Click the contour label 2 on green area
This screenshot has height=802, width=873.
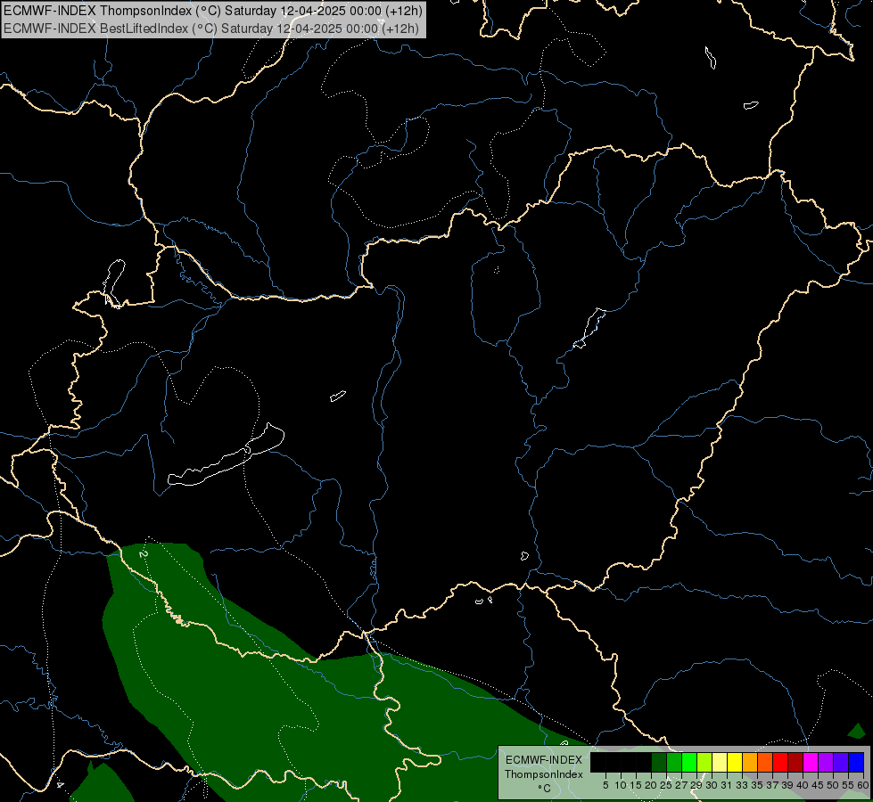coord(143,554)
